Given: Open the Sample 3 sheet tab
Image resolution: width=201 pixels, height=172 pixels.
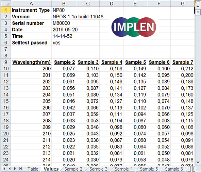Looking at the screenshot, I should pyautogui.click(x=98, y=169).
